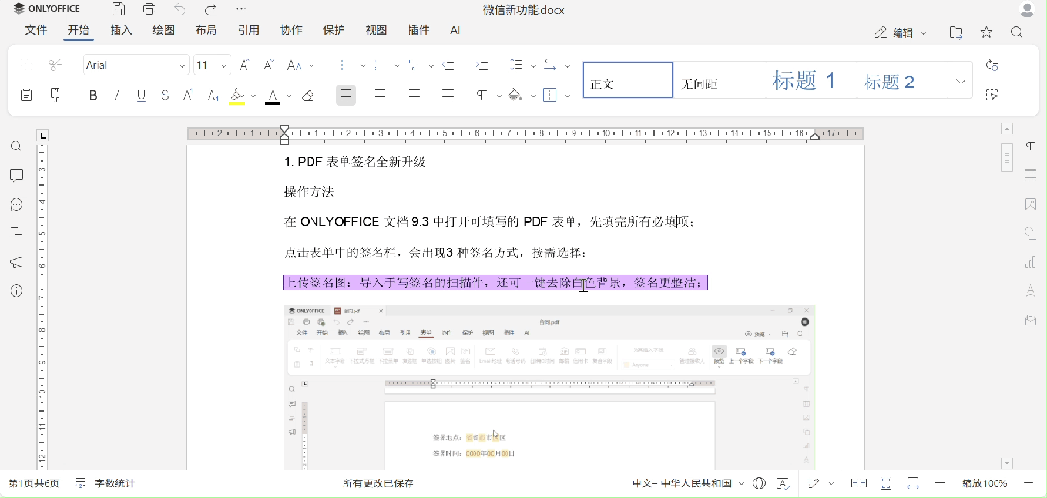Toggle align left button
Image resolution: width=1047 pixels, height=498 pixels.
[x=345, y=95]
